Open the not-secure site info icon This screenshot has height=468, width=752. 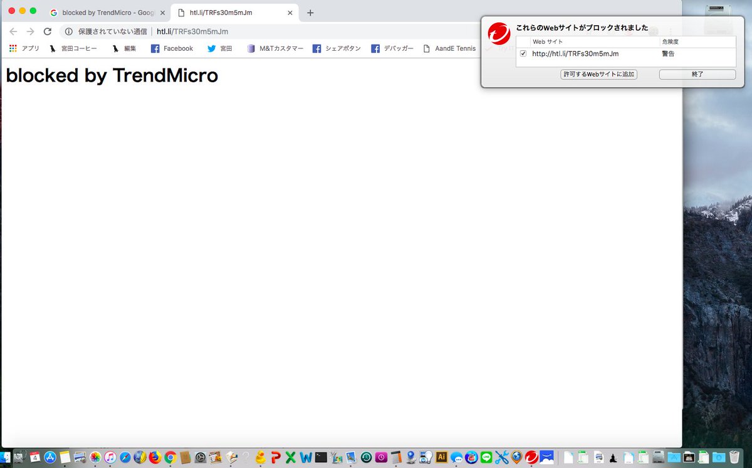pyautogui.click(x=69, y=31)
